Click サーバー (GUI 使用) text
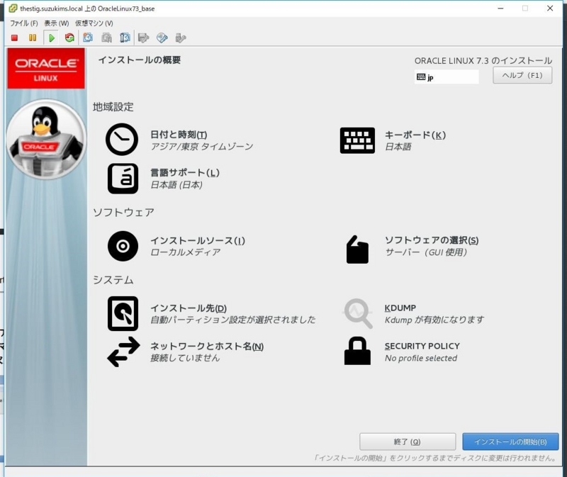The height and width of the screenshot is (477, 567). tap(426, 252)
